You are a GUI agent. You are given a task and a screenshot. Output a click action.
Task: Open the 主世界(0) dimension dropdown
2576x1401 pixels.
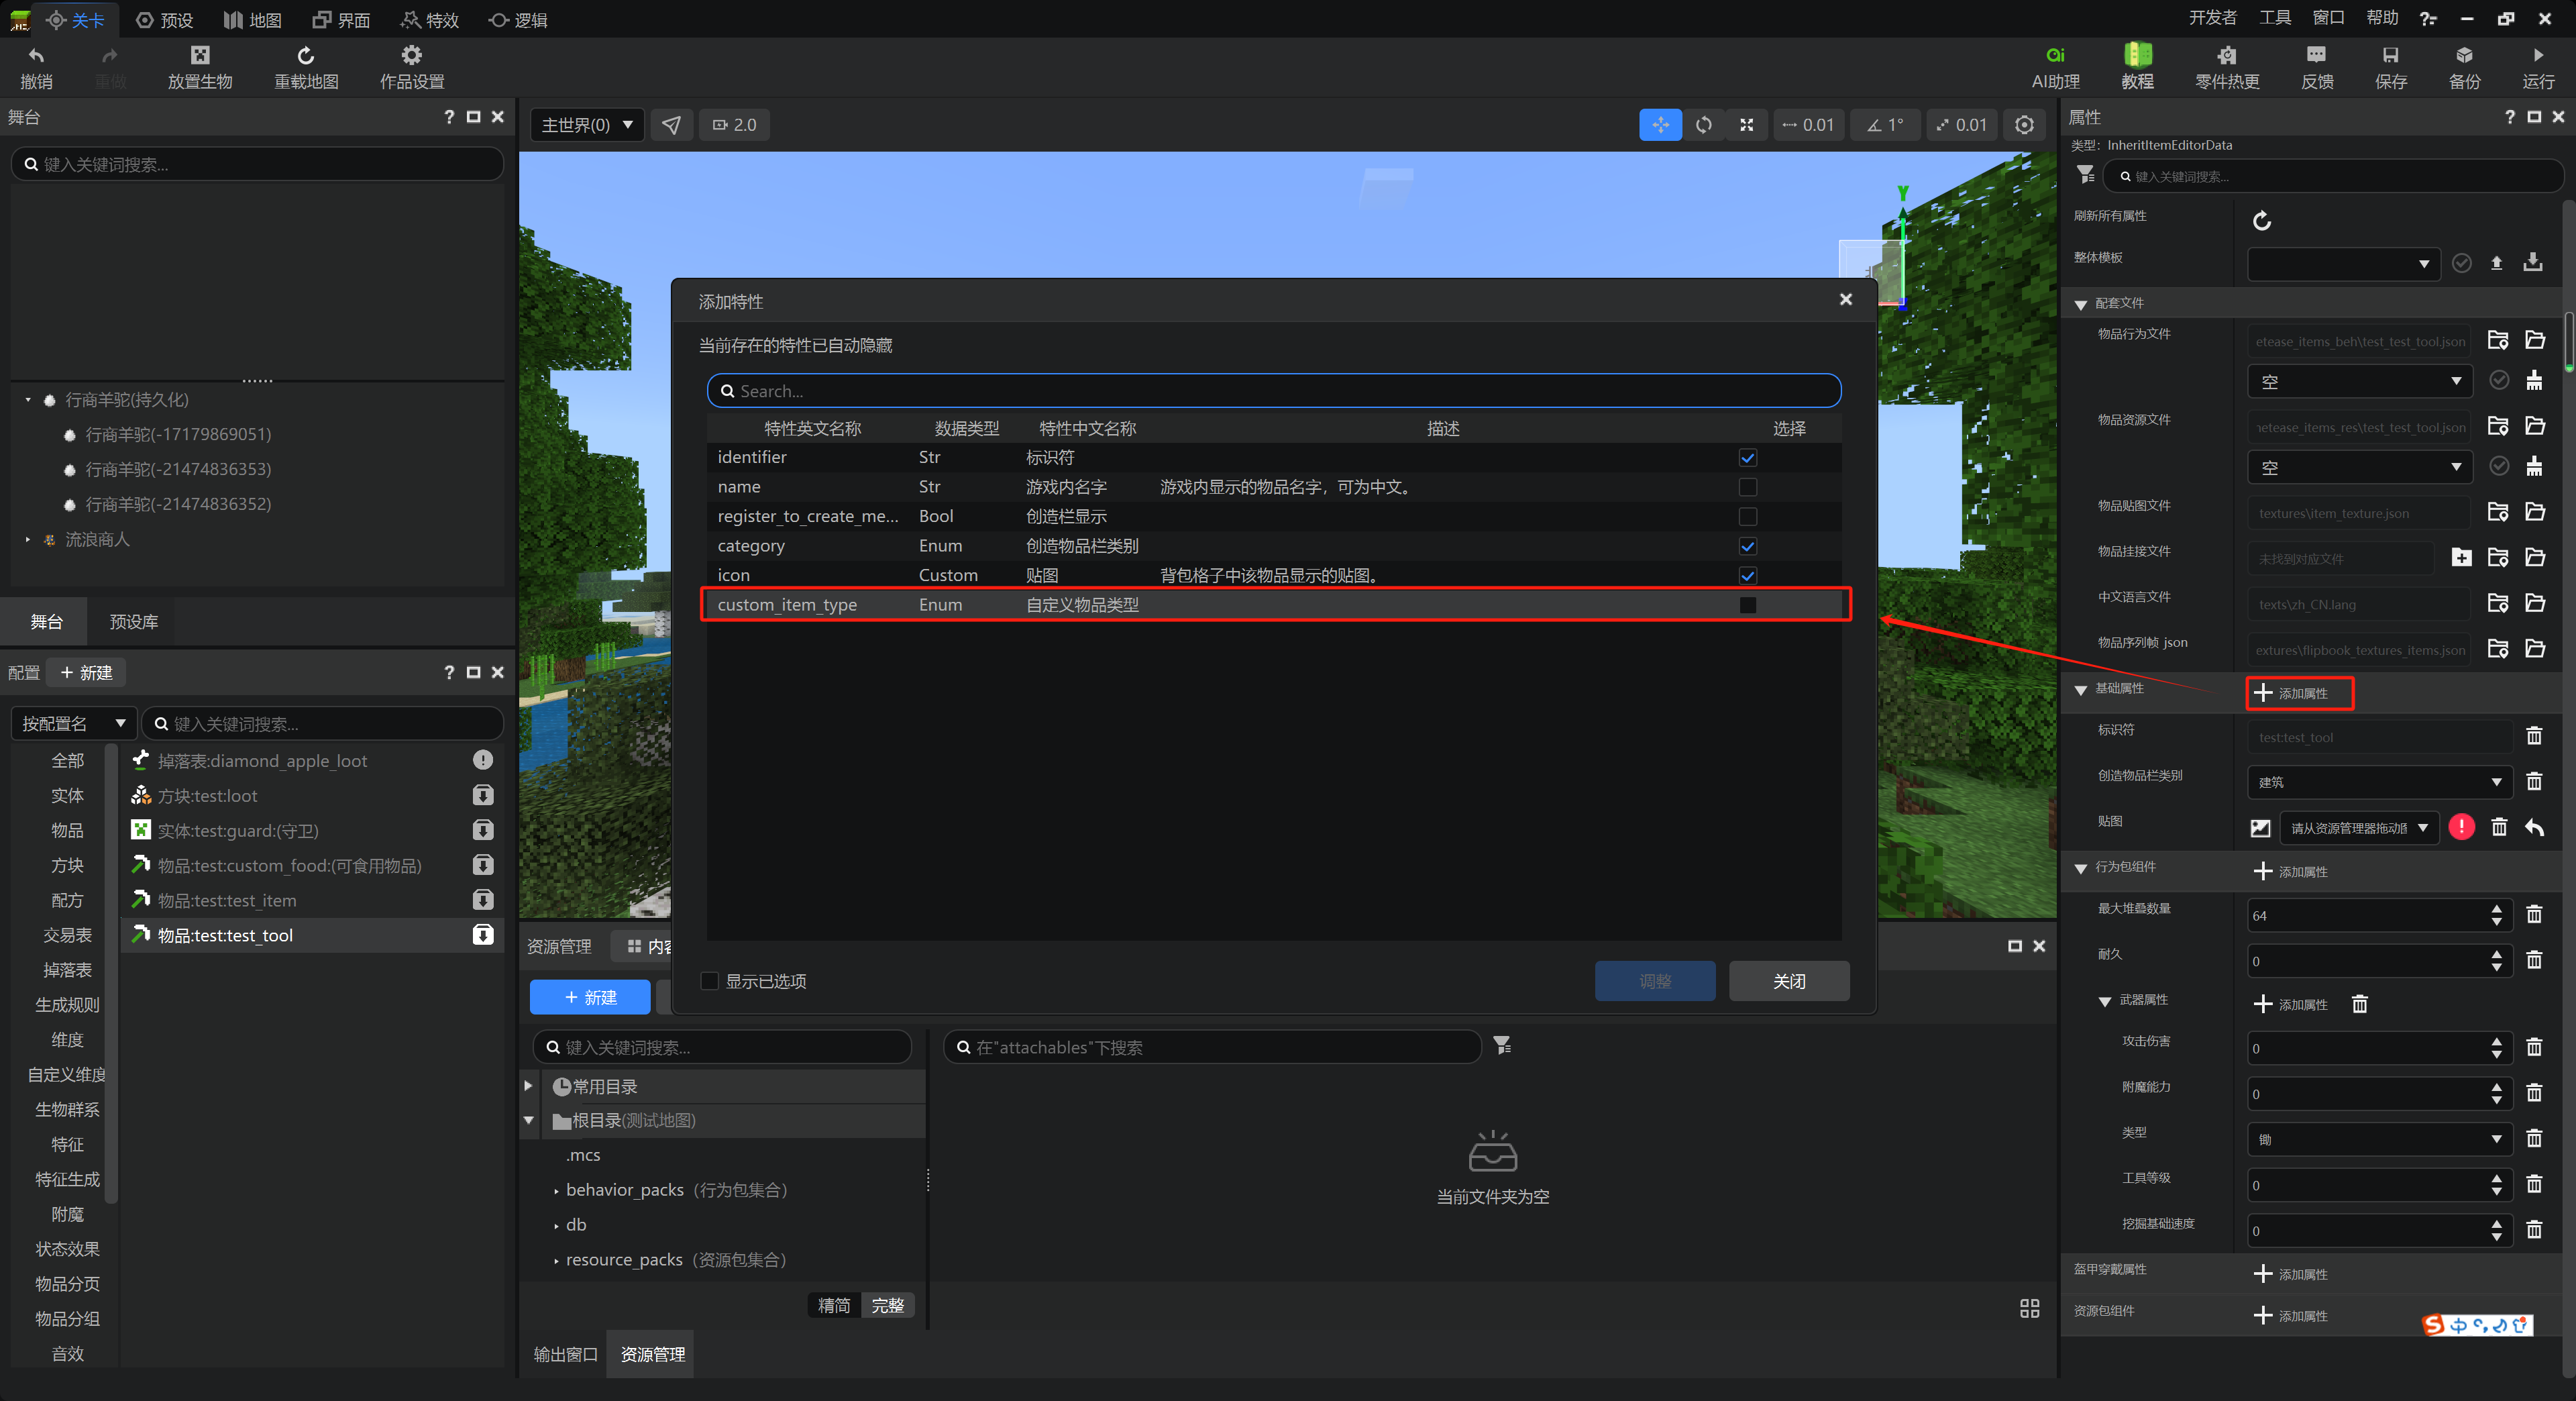coord(587,125)
